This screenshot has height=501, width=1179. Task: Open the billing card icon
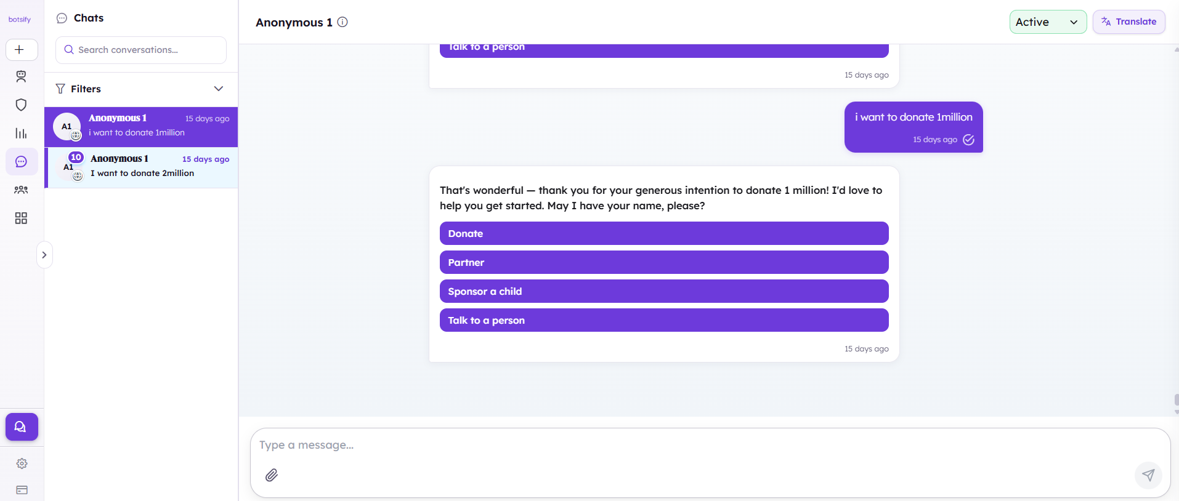22,490
